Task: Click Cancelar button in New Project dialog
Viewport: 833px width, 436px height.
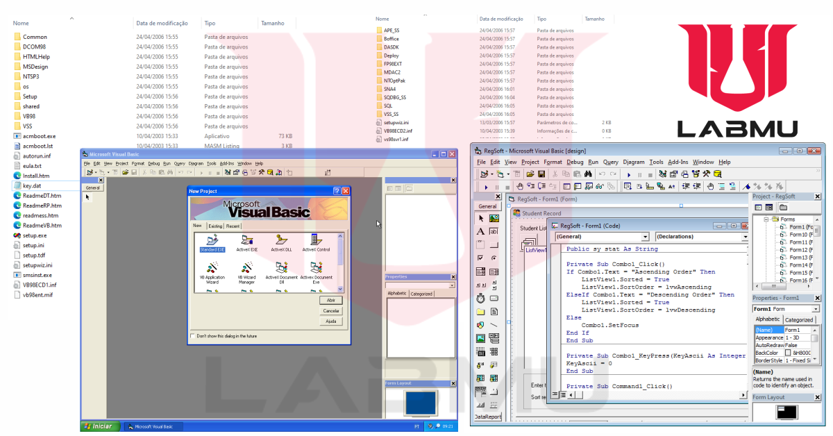Action: 331,311
